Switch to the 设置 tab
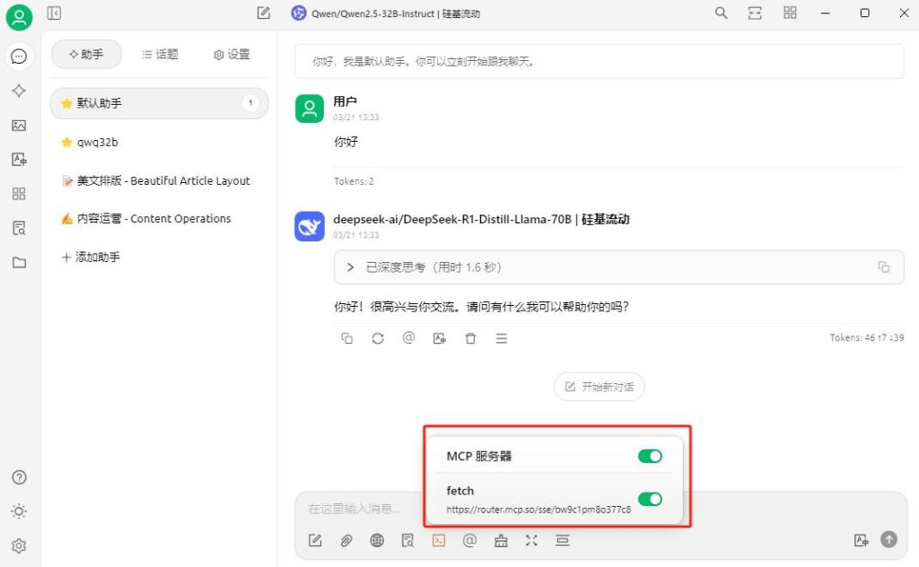 point(232,55)
